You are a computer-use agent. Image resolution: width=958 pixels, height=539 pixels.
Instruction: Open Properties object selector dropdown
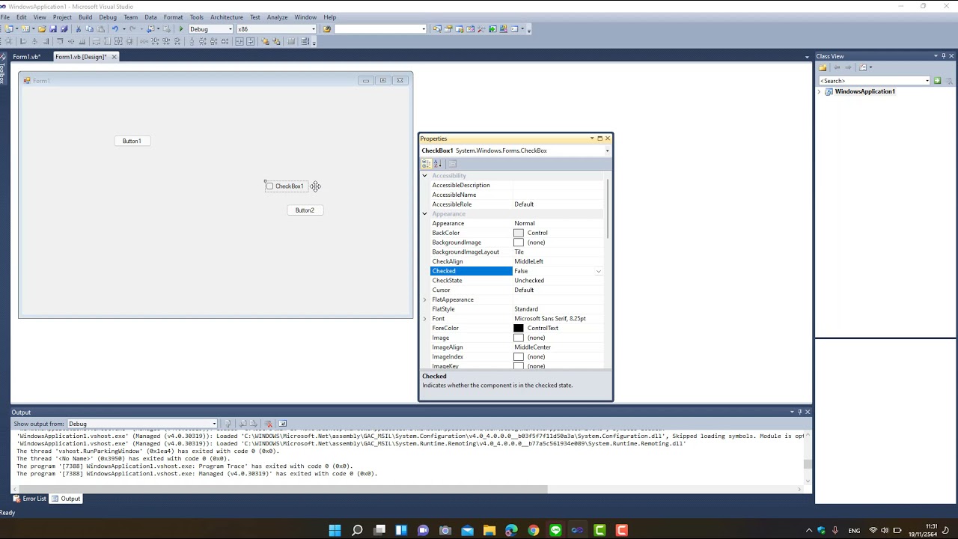click(607, 150)
